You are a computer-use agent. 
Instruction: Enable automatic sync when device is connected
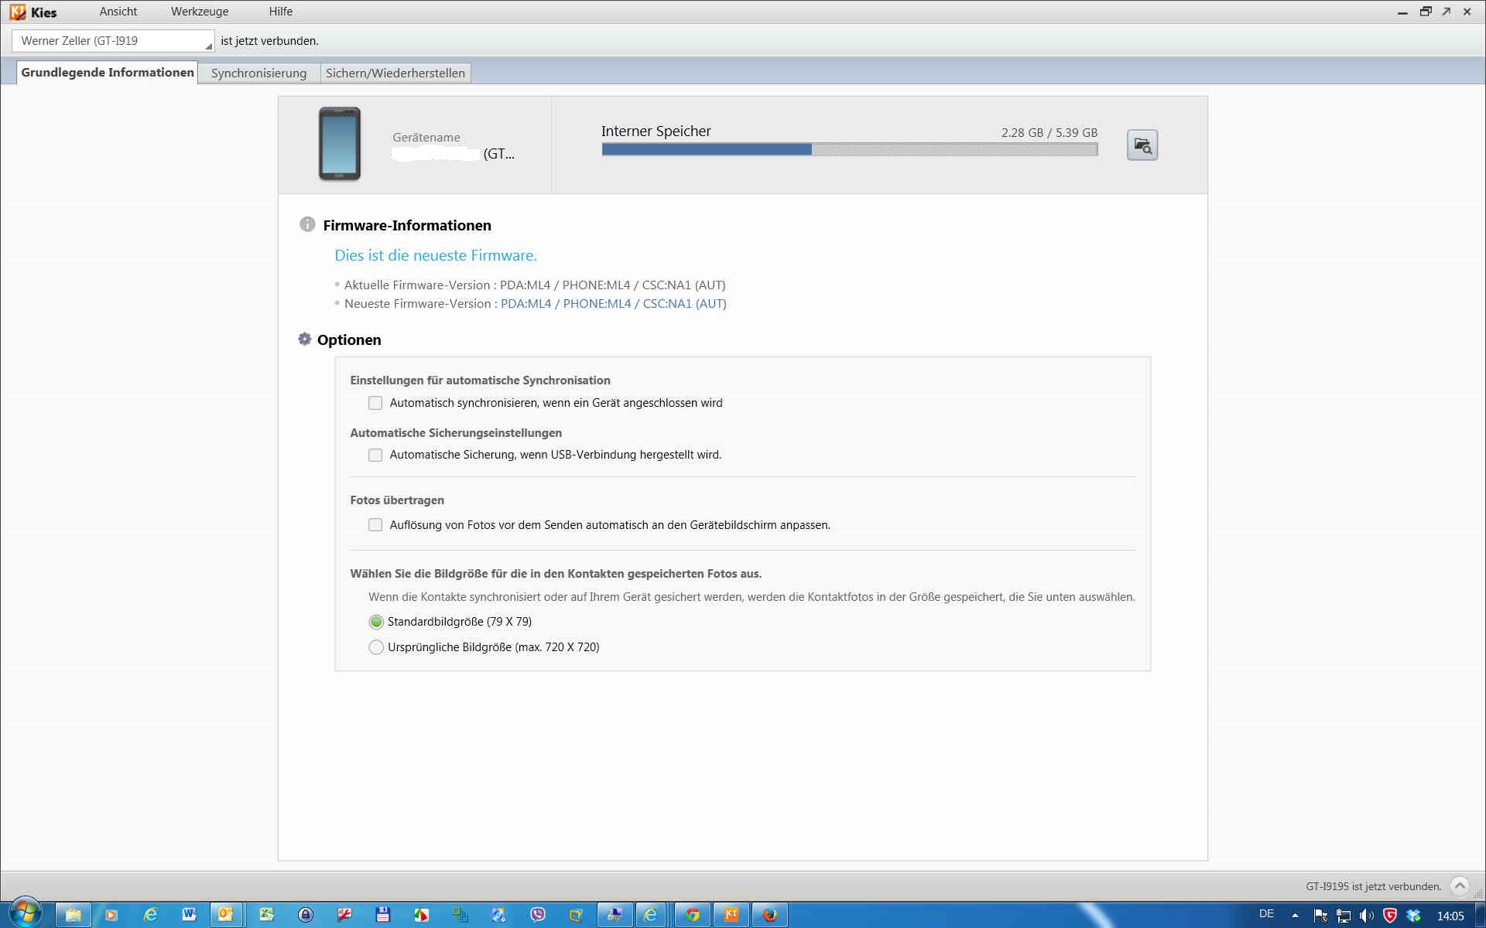[x=375, y=403]
